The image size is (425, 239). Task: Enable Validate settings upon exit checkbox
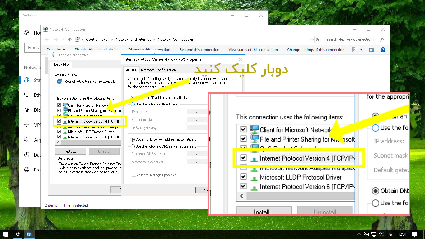[134, 175]
